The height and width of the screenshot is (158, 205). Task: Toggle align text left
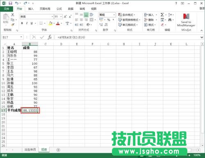(x=77, y=20)
